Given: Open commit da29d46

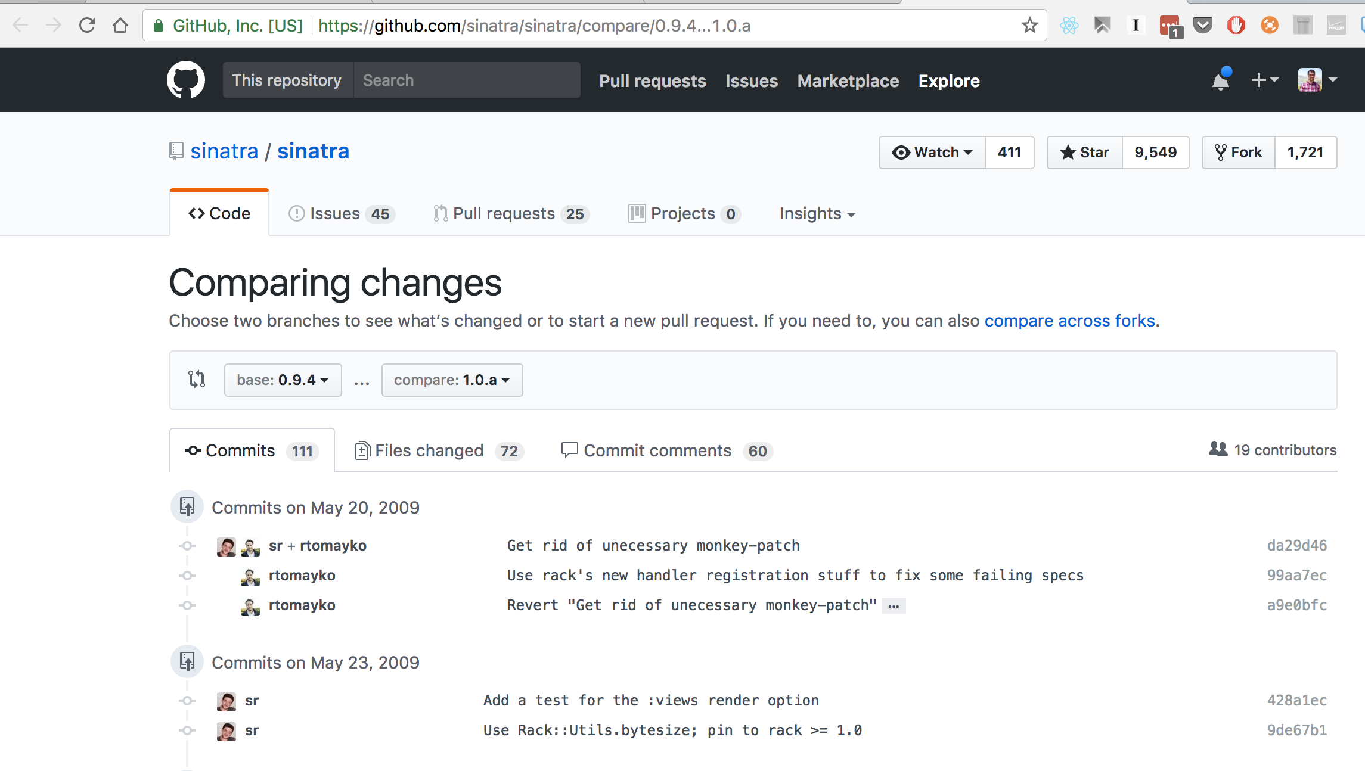Looking at the screenshot, I should (x=1297, y=546).
